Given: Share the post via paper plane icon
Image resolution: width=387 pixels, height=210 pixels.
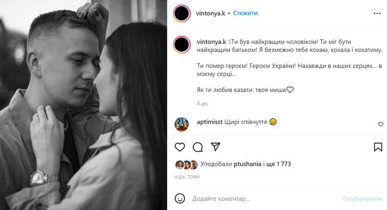Looking at the screenshot, I should pyautogui.click(x=215, y=147).
